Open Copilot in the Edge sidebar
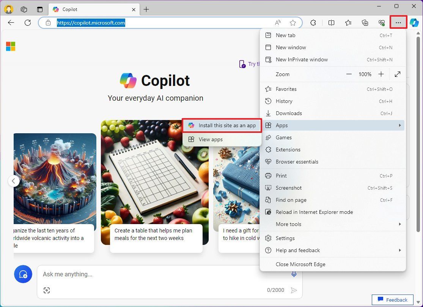The width and height of the screenshot is (423, 307). 414,23
